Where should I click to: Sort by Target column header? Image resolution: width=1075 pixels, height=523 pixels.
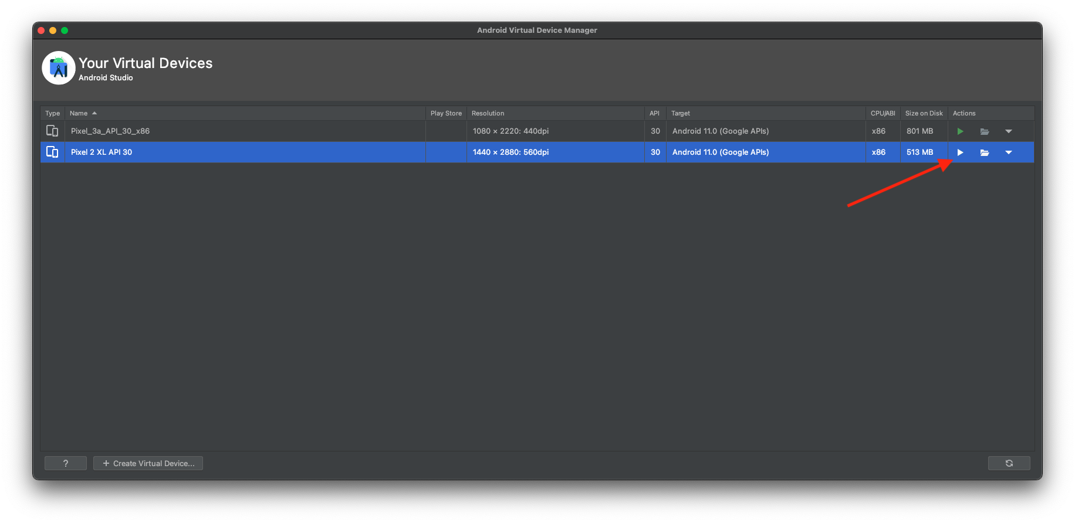click(x=766, y=113)
